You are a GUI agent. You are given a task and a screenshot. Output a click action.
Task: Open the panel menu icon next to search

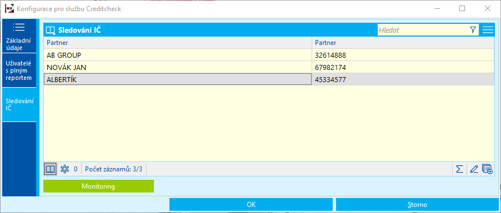[488, 30]
